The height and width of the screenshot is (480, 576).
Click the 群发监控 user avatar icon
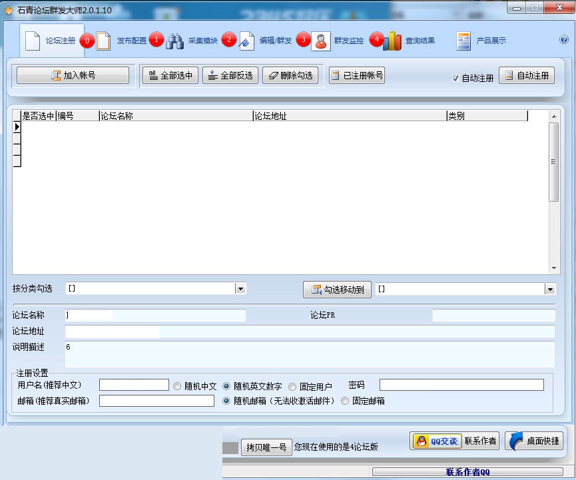tap(320, 40)
